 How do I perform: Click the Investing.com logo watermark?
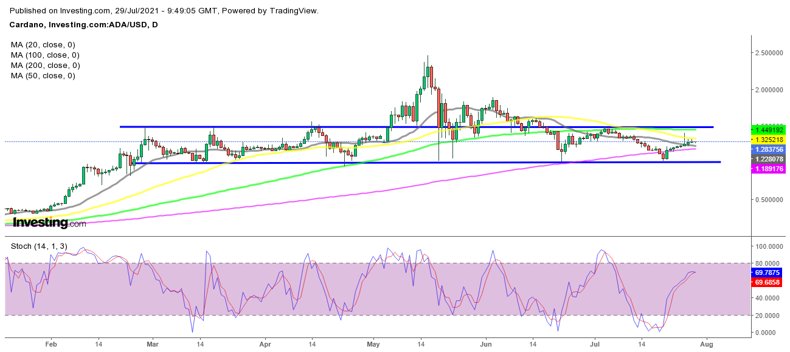(50, 223)
